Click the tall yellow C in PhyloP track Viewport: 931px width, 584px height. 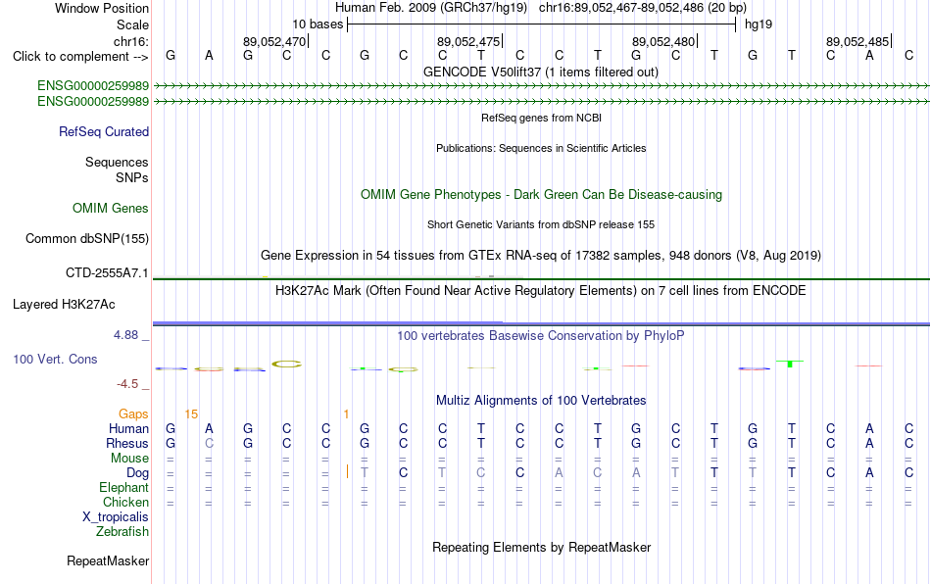pos(287,364)
